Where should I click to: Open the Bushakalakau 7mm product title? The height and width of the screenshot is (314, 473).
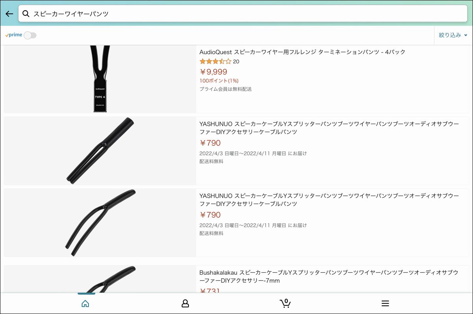[329, 276]
